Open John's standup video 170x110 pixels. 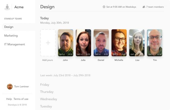tap(66, 43)
